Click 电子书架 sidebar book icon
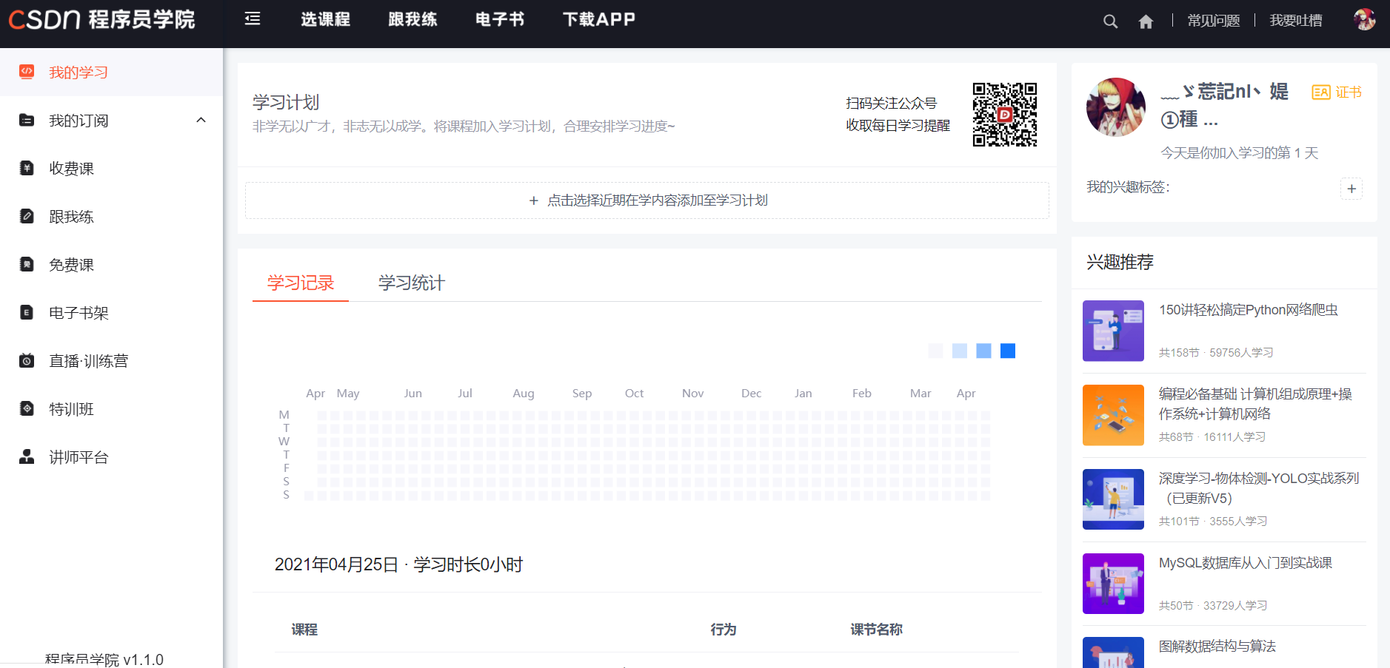This screenshot has width=1390, height=668. (27, 312)
